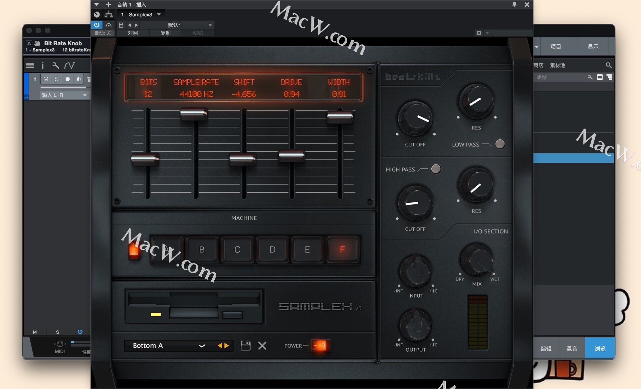Image resolution: width=641 pixels, height=389 pixels.
Task: Click the 自动: 关 automation mode button
Action: [103, 33]
